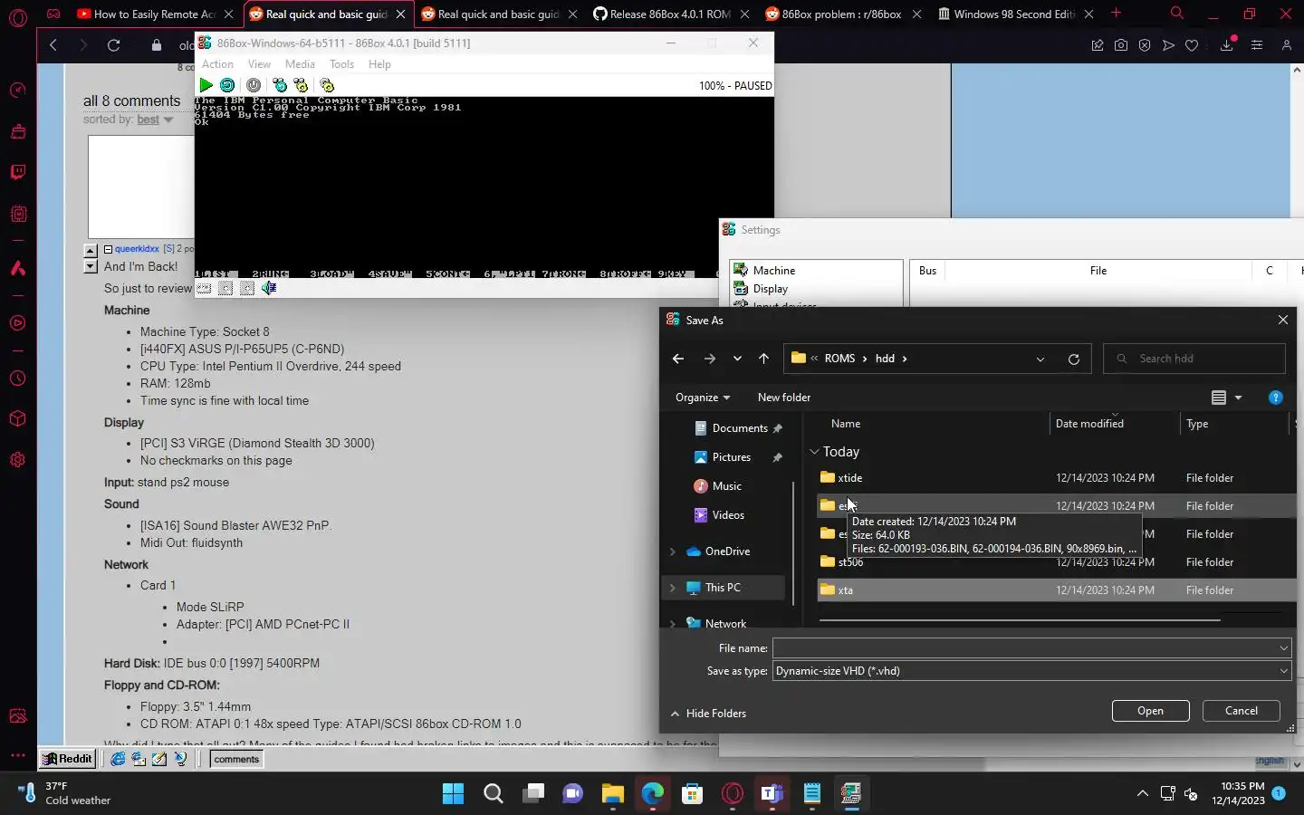Expand the OneDrive tree node

point(672,551)
